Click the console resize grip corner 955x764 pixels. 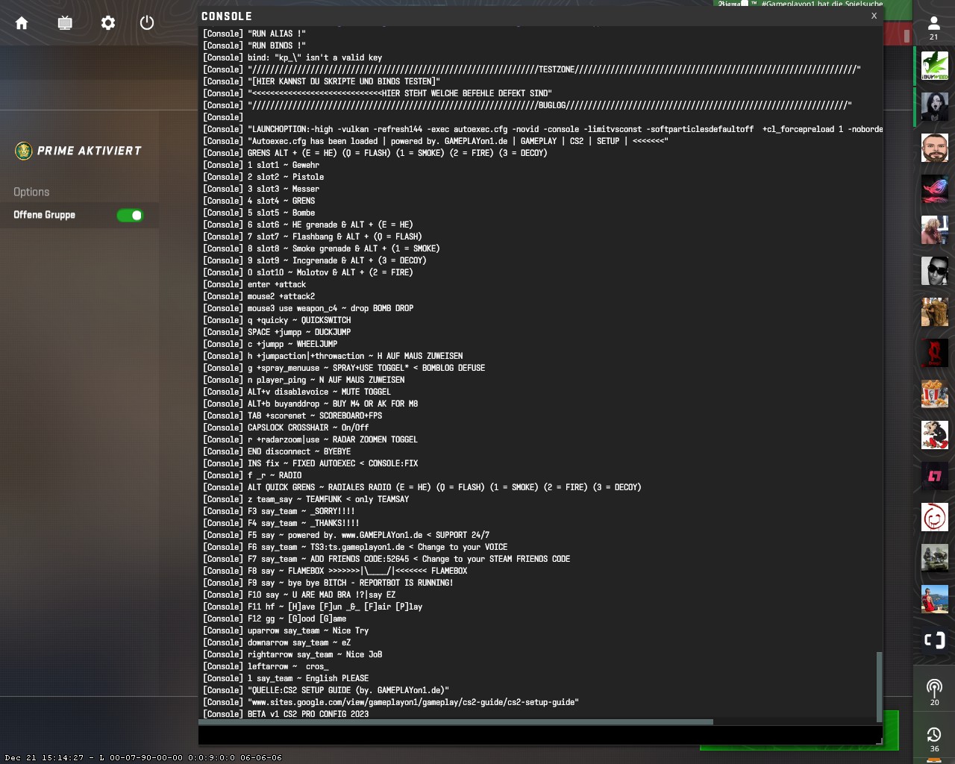[879, 741]
